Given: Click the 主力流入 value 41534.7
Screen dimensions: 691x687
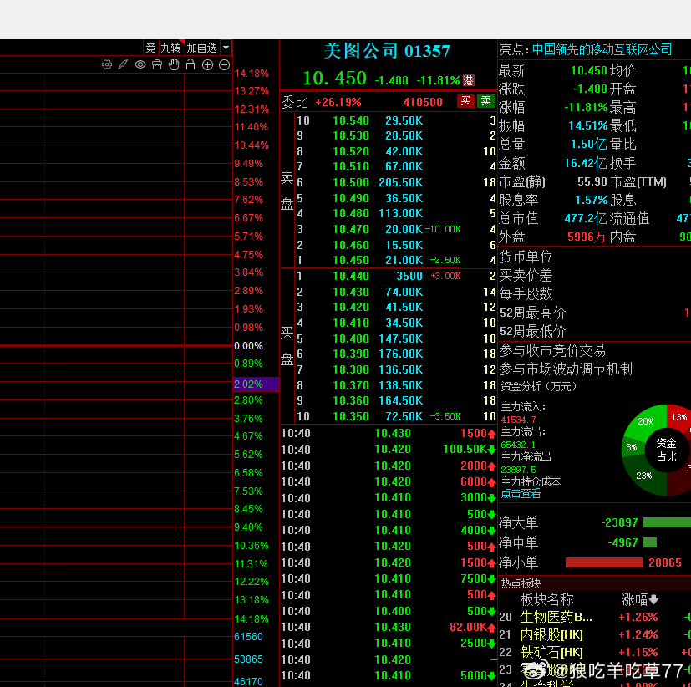Looking at the screenshot, I should click(520, 420).
